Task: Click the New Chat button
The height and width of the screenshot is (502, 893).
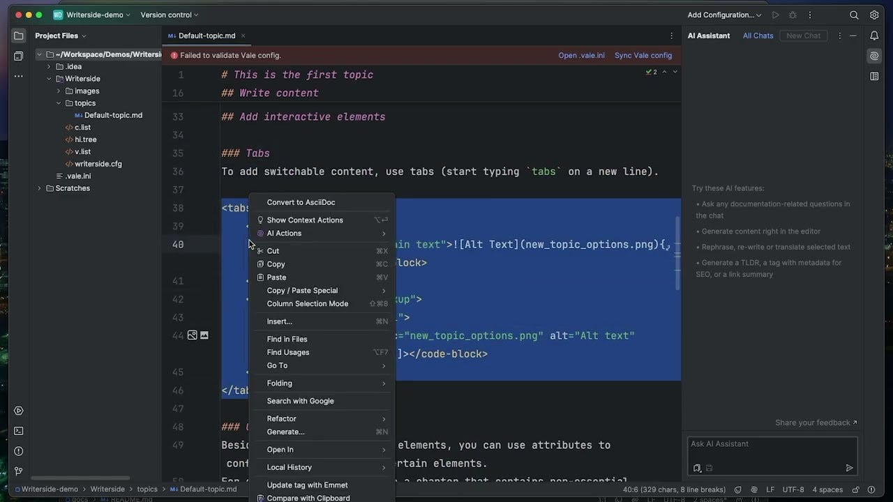Action: (803, 36)
